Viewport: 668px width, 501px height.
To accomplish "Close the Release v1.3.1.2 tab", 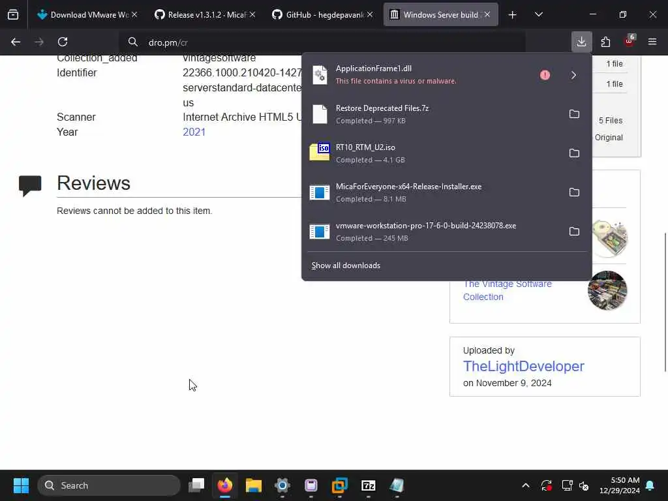I will [x=252, y=14].
